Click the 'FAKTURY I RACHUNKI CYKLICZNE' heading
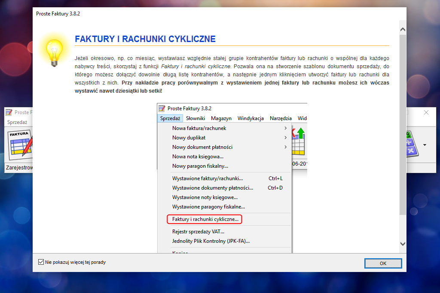440x293 pixels. click(x=145, y=39)
